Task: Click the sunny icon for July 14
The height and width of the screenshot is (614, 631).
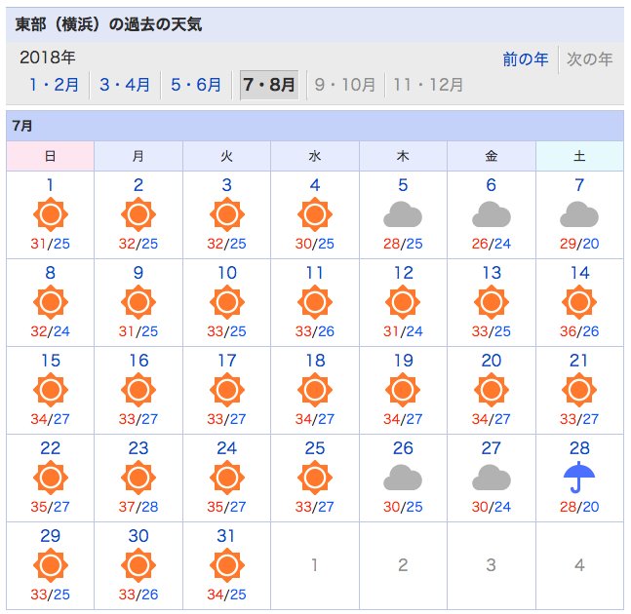Action: (579, 302)
